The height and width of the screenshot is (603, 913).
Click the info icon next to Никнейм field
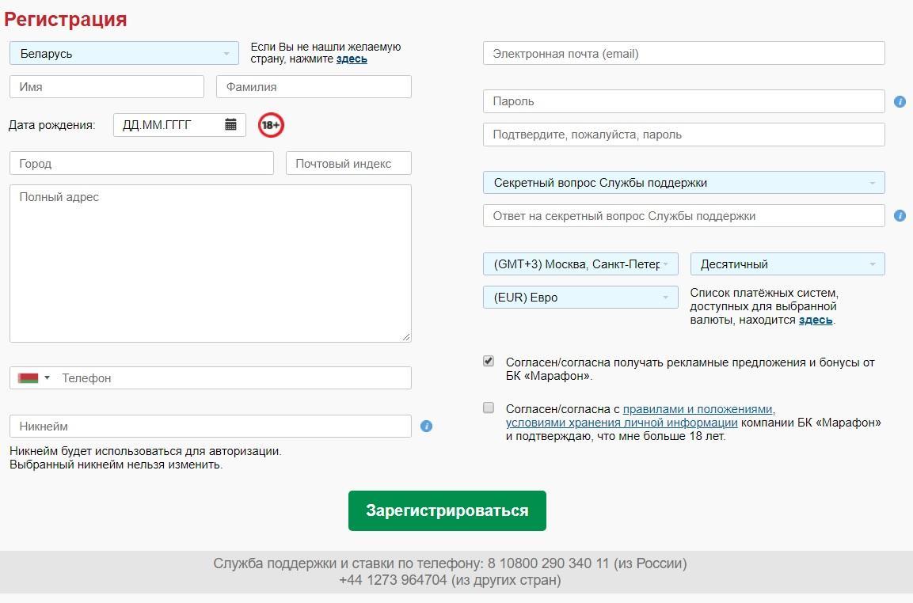click(426, 426)
